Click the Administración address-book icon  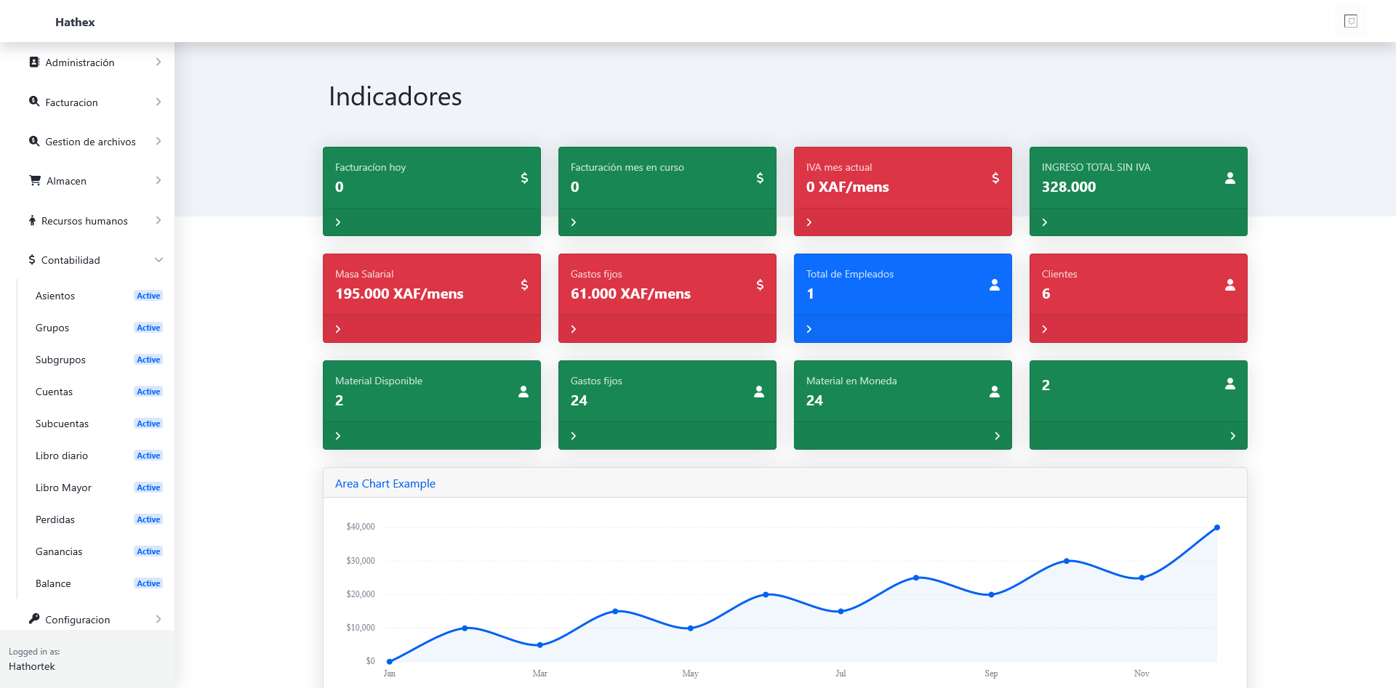point(34,62)
